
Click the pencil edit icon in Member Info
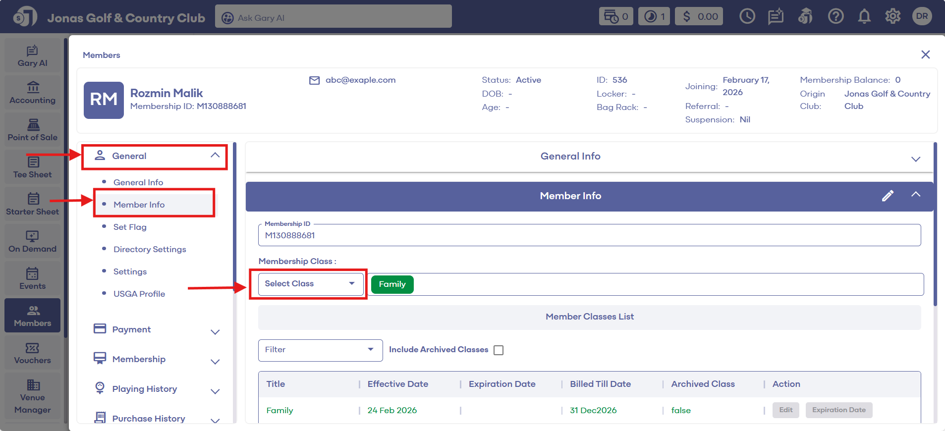tap(888, 196)
